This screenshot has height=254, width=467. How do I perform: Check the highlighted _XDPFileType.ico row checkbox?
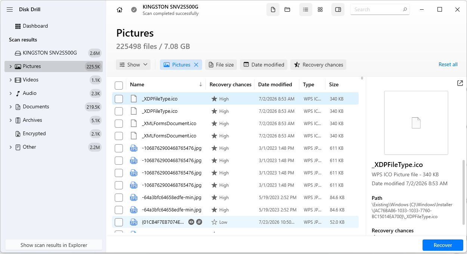click(119, 99)
